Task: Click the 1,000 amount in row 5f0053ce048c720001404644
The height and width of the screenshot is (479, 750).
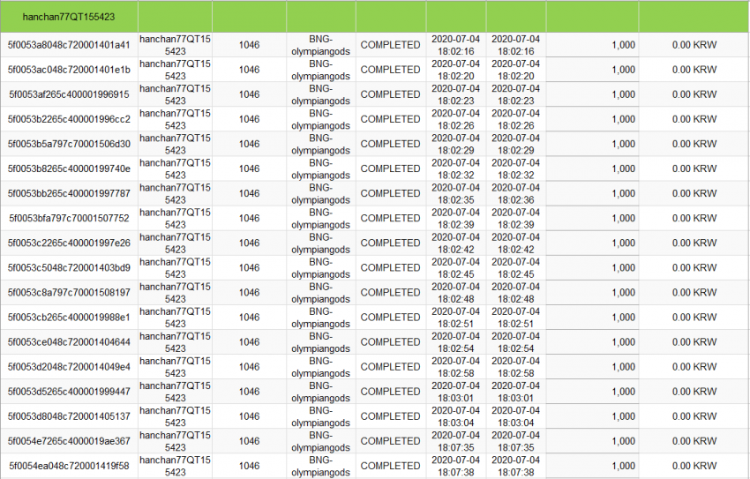Action: pyautogui.click(x=623, y=342)
